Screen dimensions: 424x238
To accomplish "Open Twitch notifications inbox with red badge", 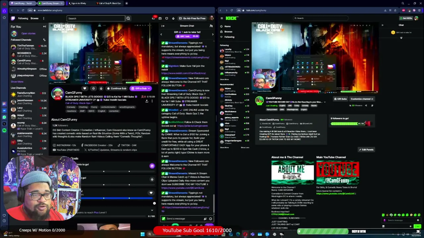I will coord(154,18).
